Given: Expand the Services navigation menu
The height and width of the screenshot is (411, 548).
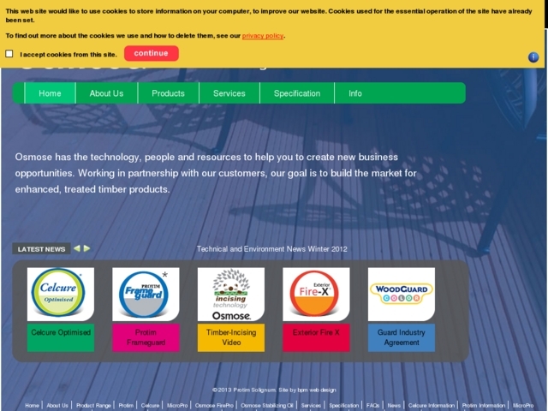Looking at the screenshot, I should tap(229, 93).
